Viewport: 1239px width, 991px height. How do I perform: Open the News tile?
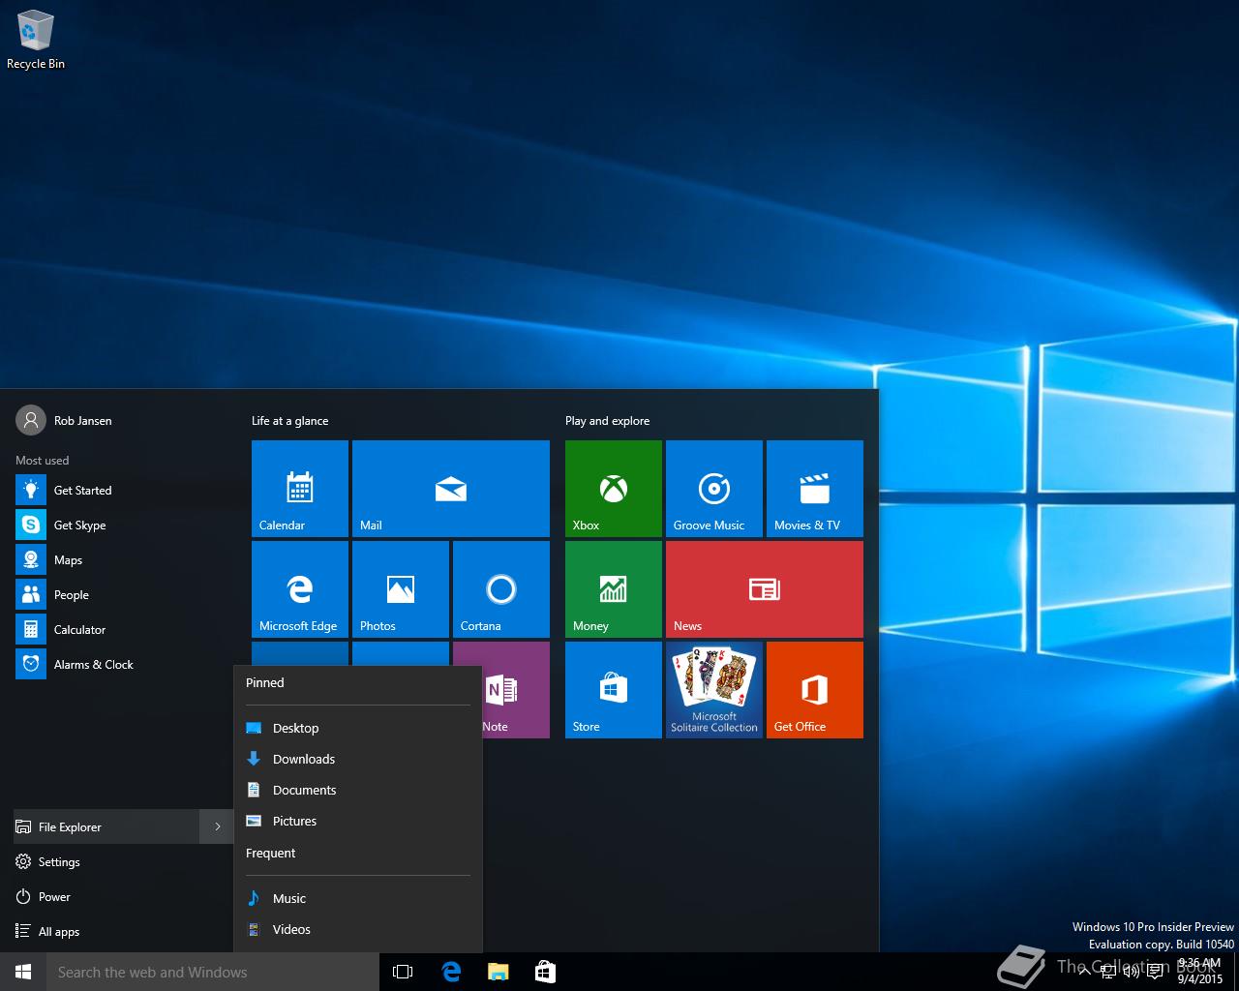tap(765, 589)
